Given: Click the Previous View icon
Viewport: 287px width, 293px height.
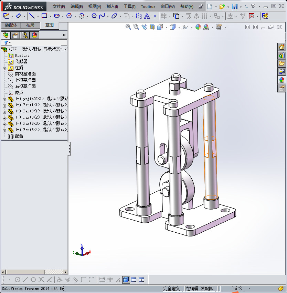Looking at the screenshot, I should (x=144, y=27).
